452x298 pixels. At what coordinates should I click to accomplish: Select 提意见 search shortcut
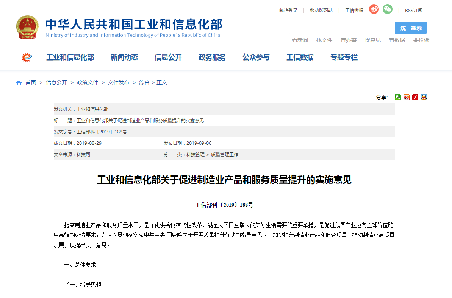[373, 40]
